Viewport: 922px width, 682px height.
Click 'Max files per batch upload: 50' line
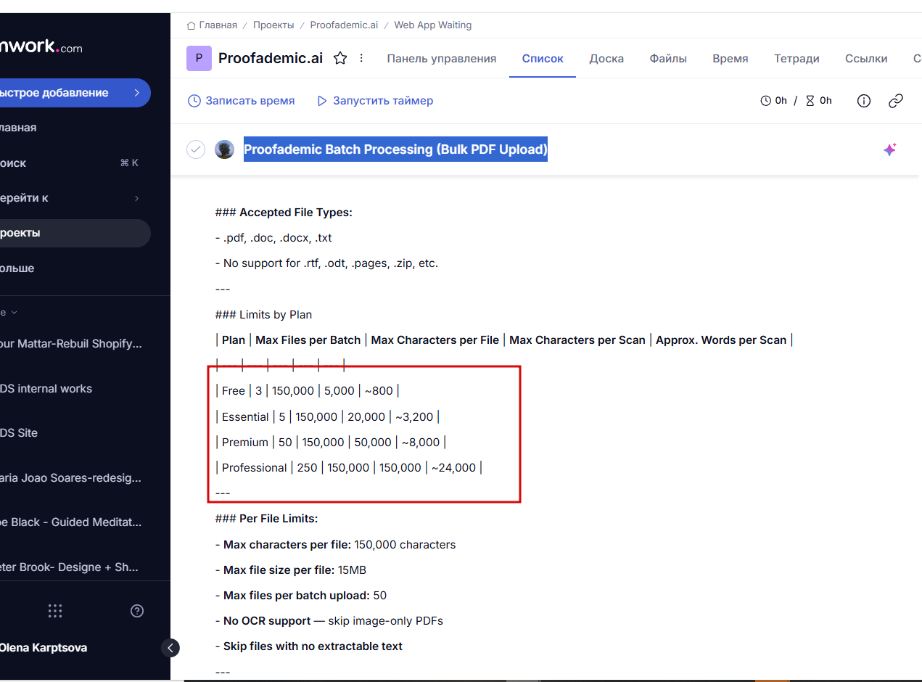coord(301,596)
